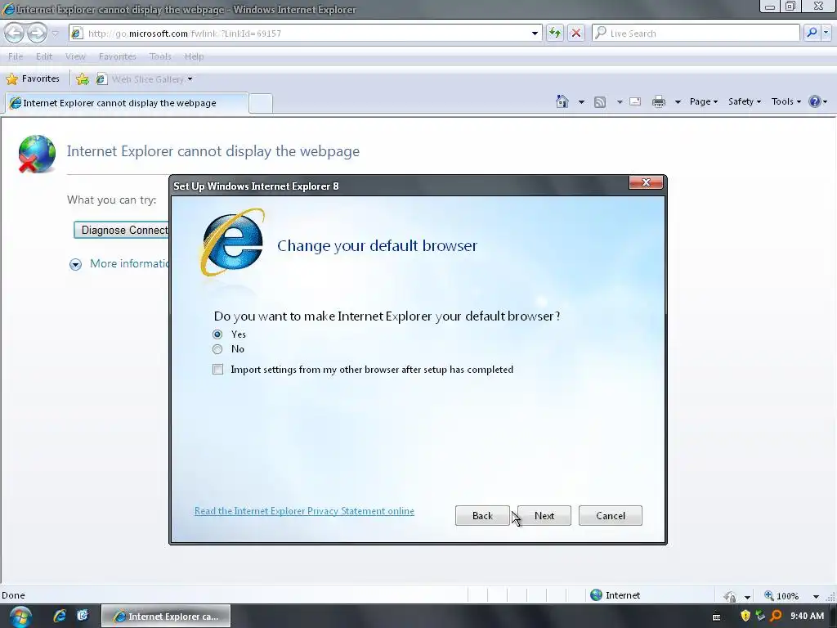Open the Favorites menu

118,56
